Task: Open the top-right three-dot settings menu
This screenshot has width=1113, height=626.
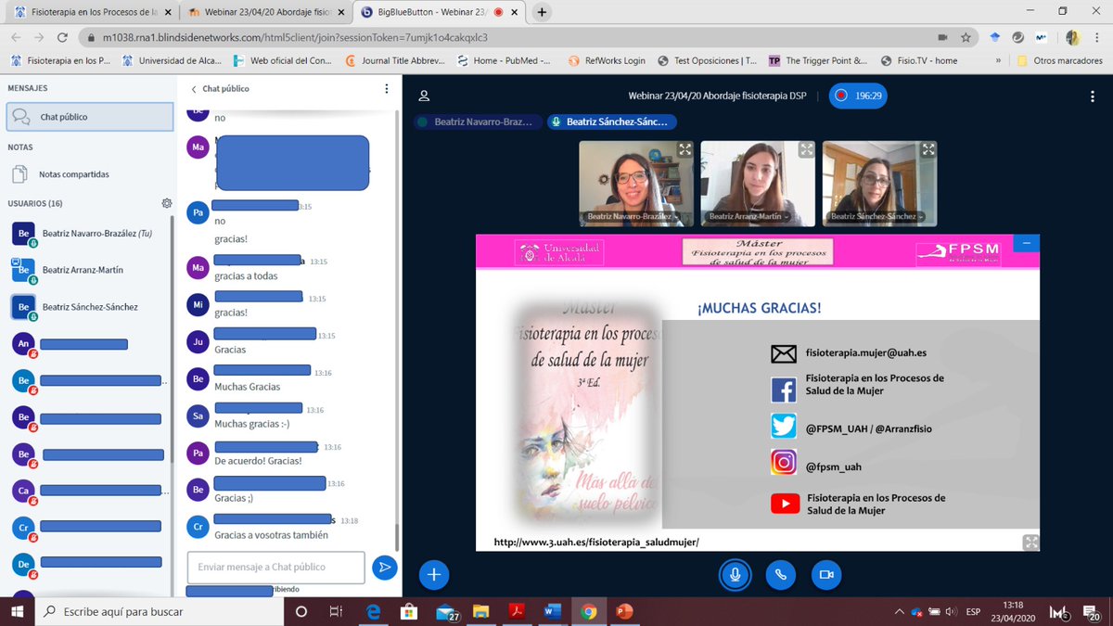Action: click(1093, 96)
